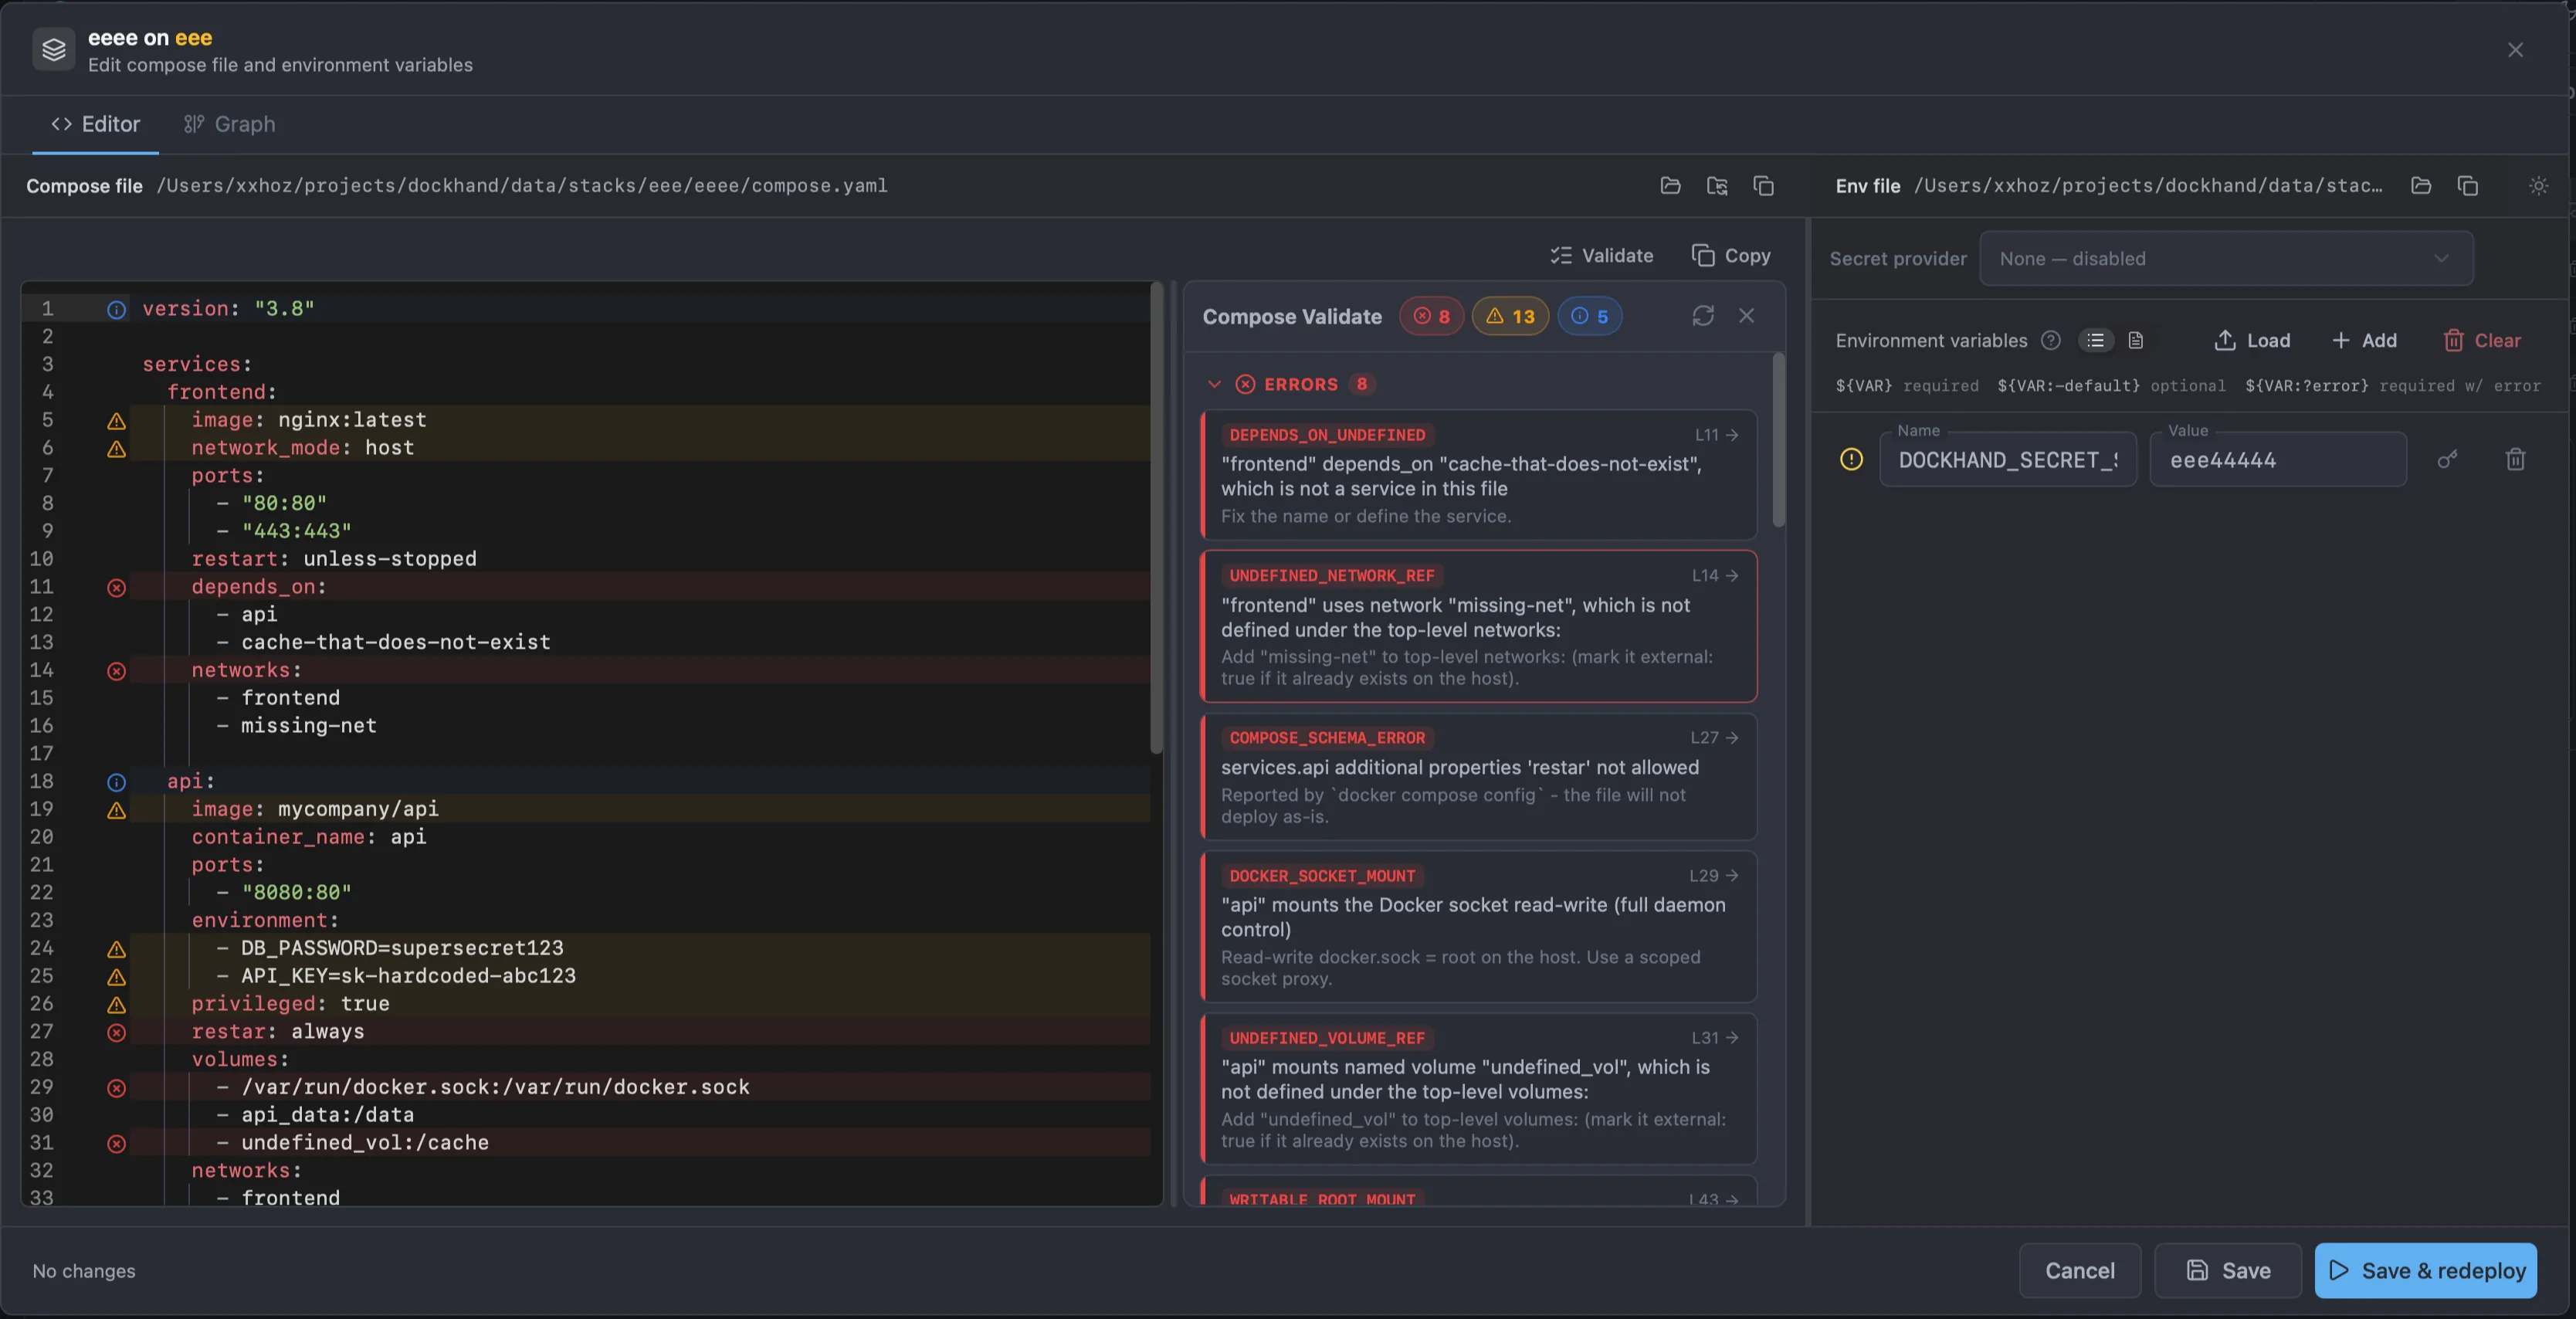
Task: Click the Validate button
Action: tap(1602, 256)
